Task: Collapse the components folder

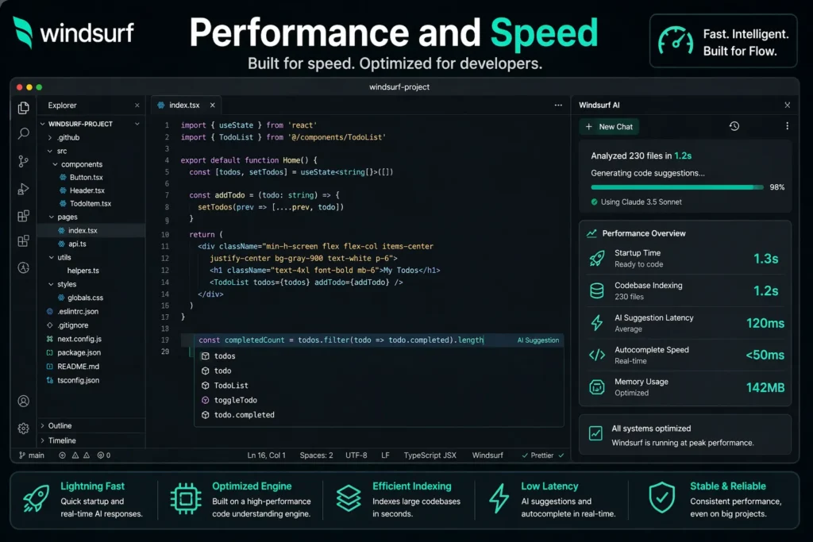Action: 56,164
